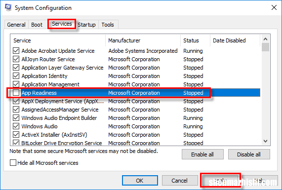The width and height of the screenshot is (282, 190).
Task: Confirm with the OK button
Action: click(x=140, y=181)
